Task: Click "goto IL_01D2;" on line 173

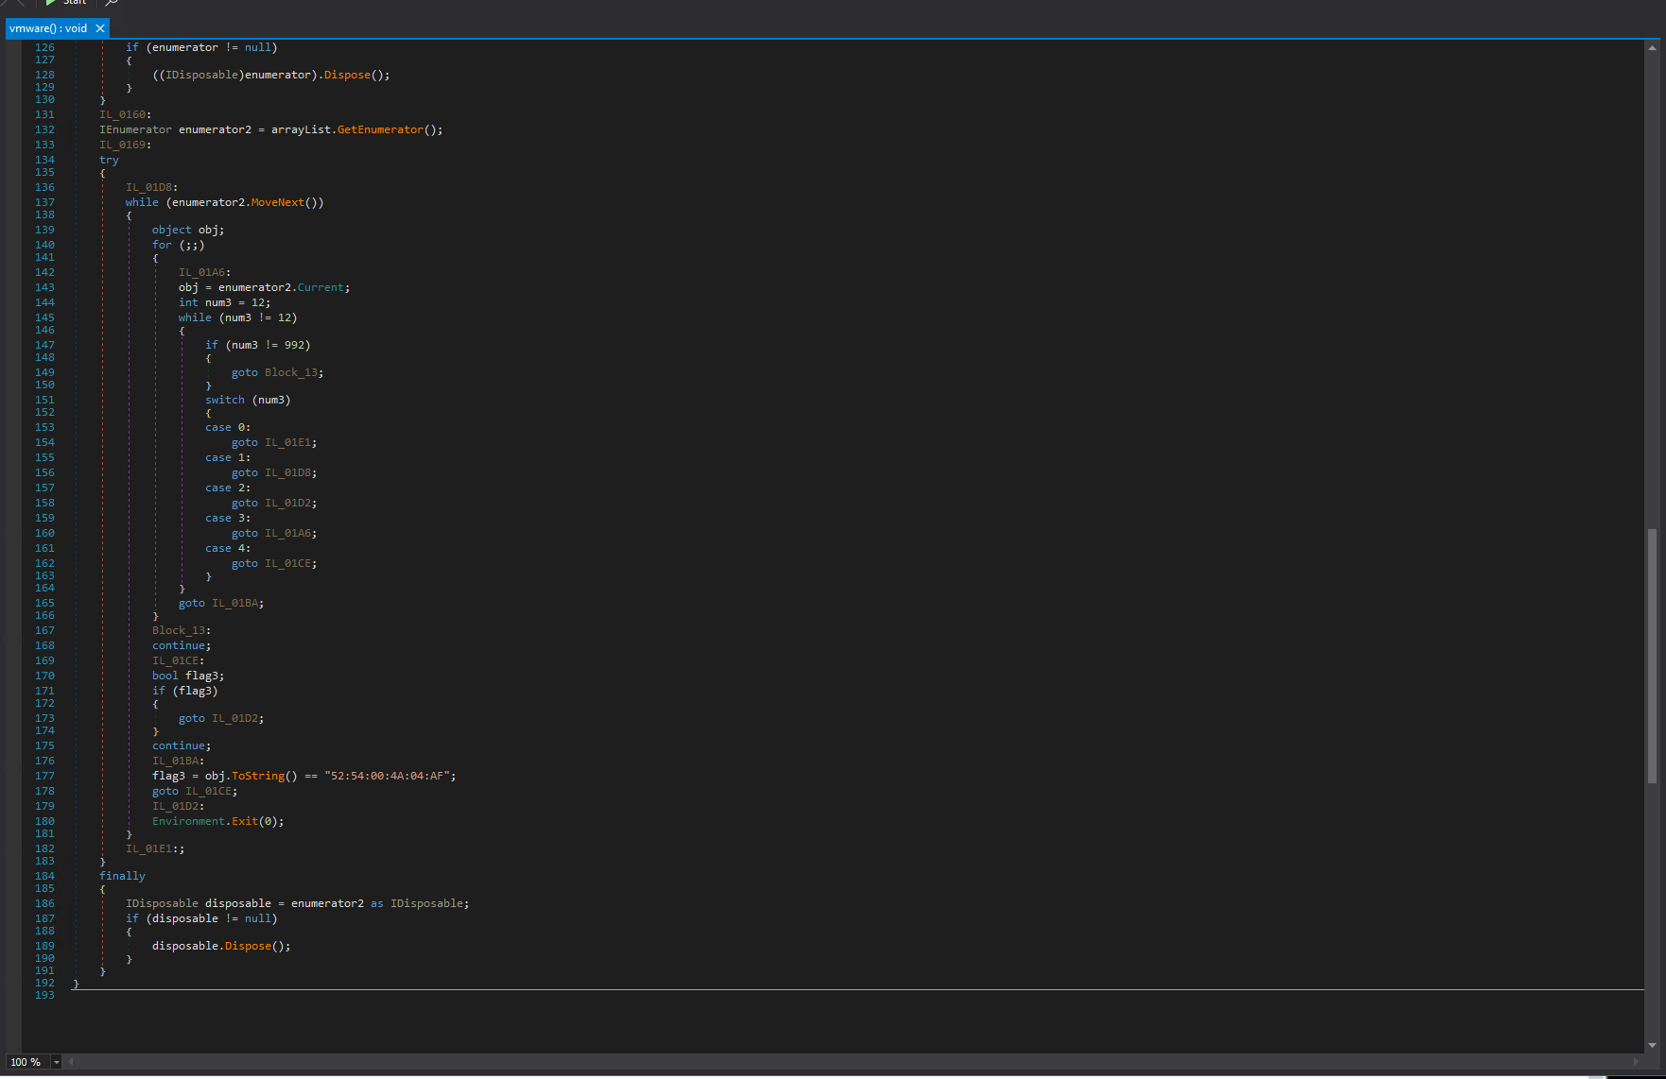Action: [x=221, y=718]
